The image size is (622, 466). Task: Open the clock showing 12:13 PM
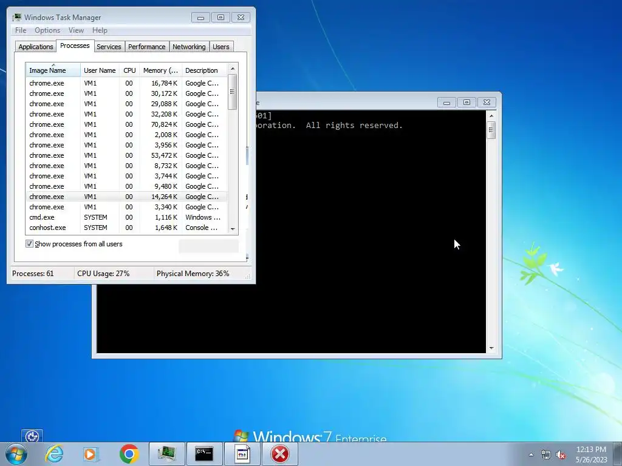[x=591, y=454]
